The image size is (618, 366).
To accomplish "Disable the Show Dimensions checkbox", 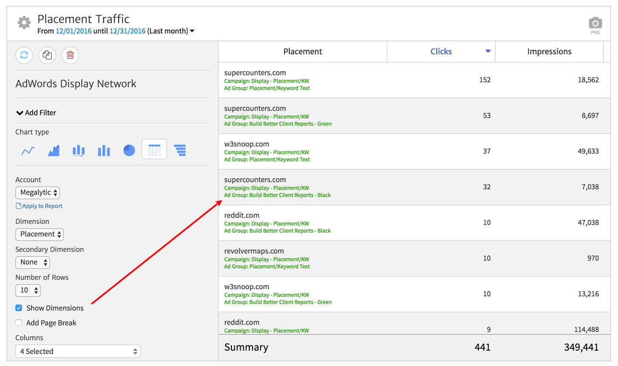I will click(19, 308).
